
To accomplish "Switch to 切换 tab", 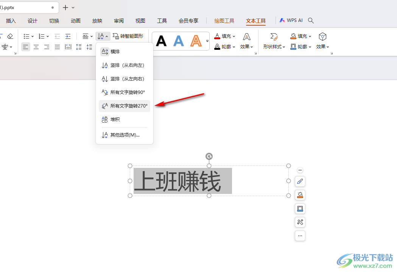I will point(54,21).
